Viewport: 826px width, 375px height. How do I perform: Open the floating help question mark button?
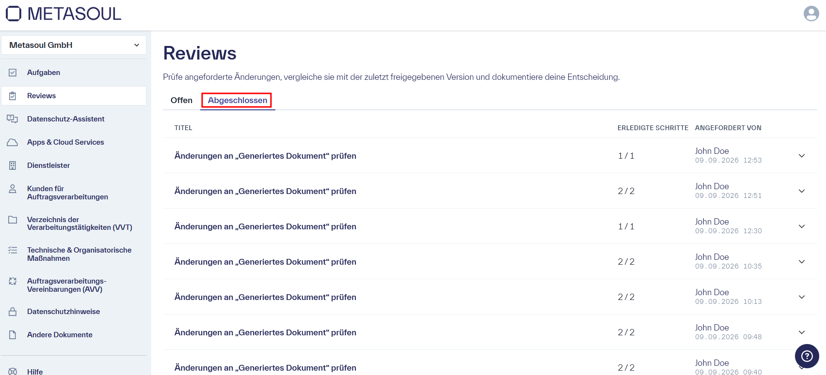click(807, 356)
